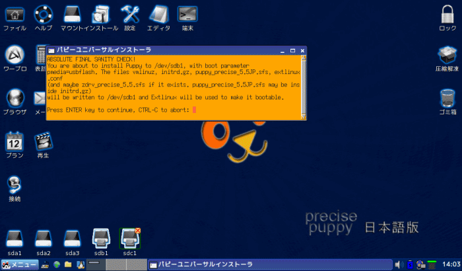Image resolution: width=462 pixels, height=271 pixels.
Task: Open the マウント drive desktop icon
Action: [x=72, y=15]
